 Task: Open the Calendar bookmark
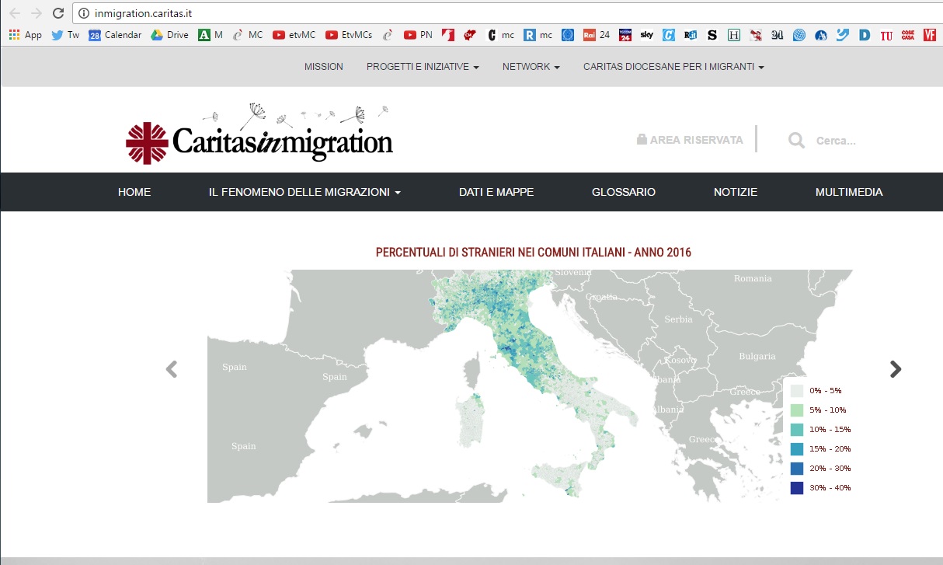coord(115,35)
